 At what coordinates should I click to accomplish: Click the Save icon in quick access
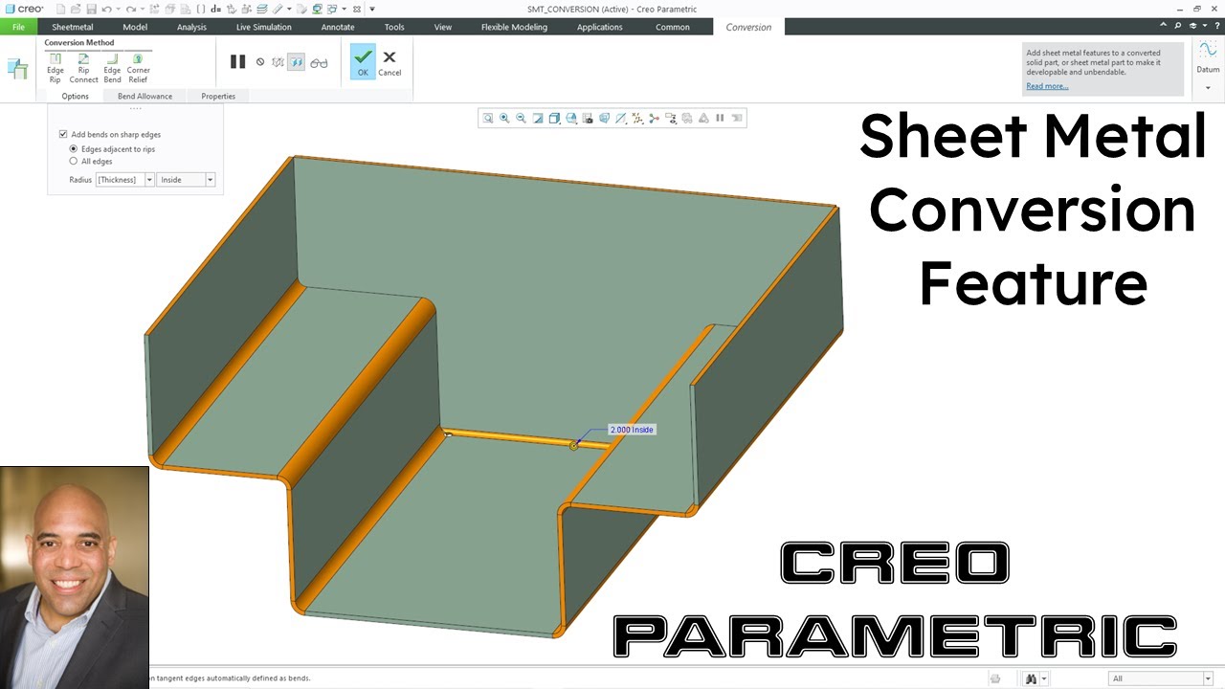pyautogui.click(x=91, y=9)
